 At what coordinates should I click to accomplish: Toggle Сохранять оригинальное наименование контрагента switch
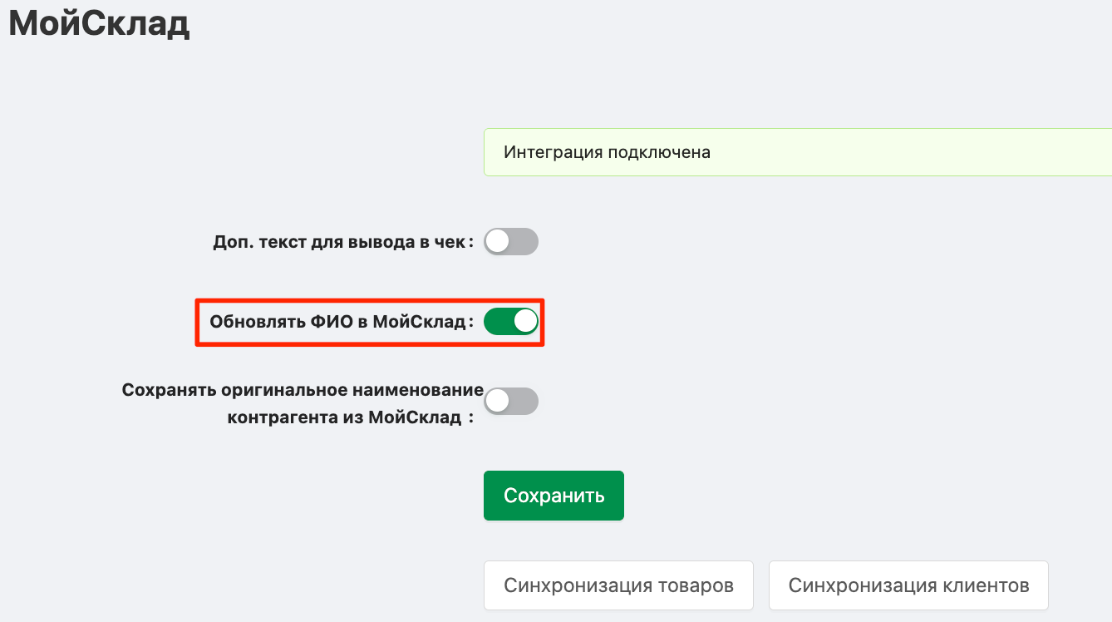(511, 402)
